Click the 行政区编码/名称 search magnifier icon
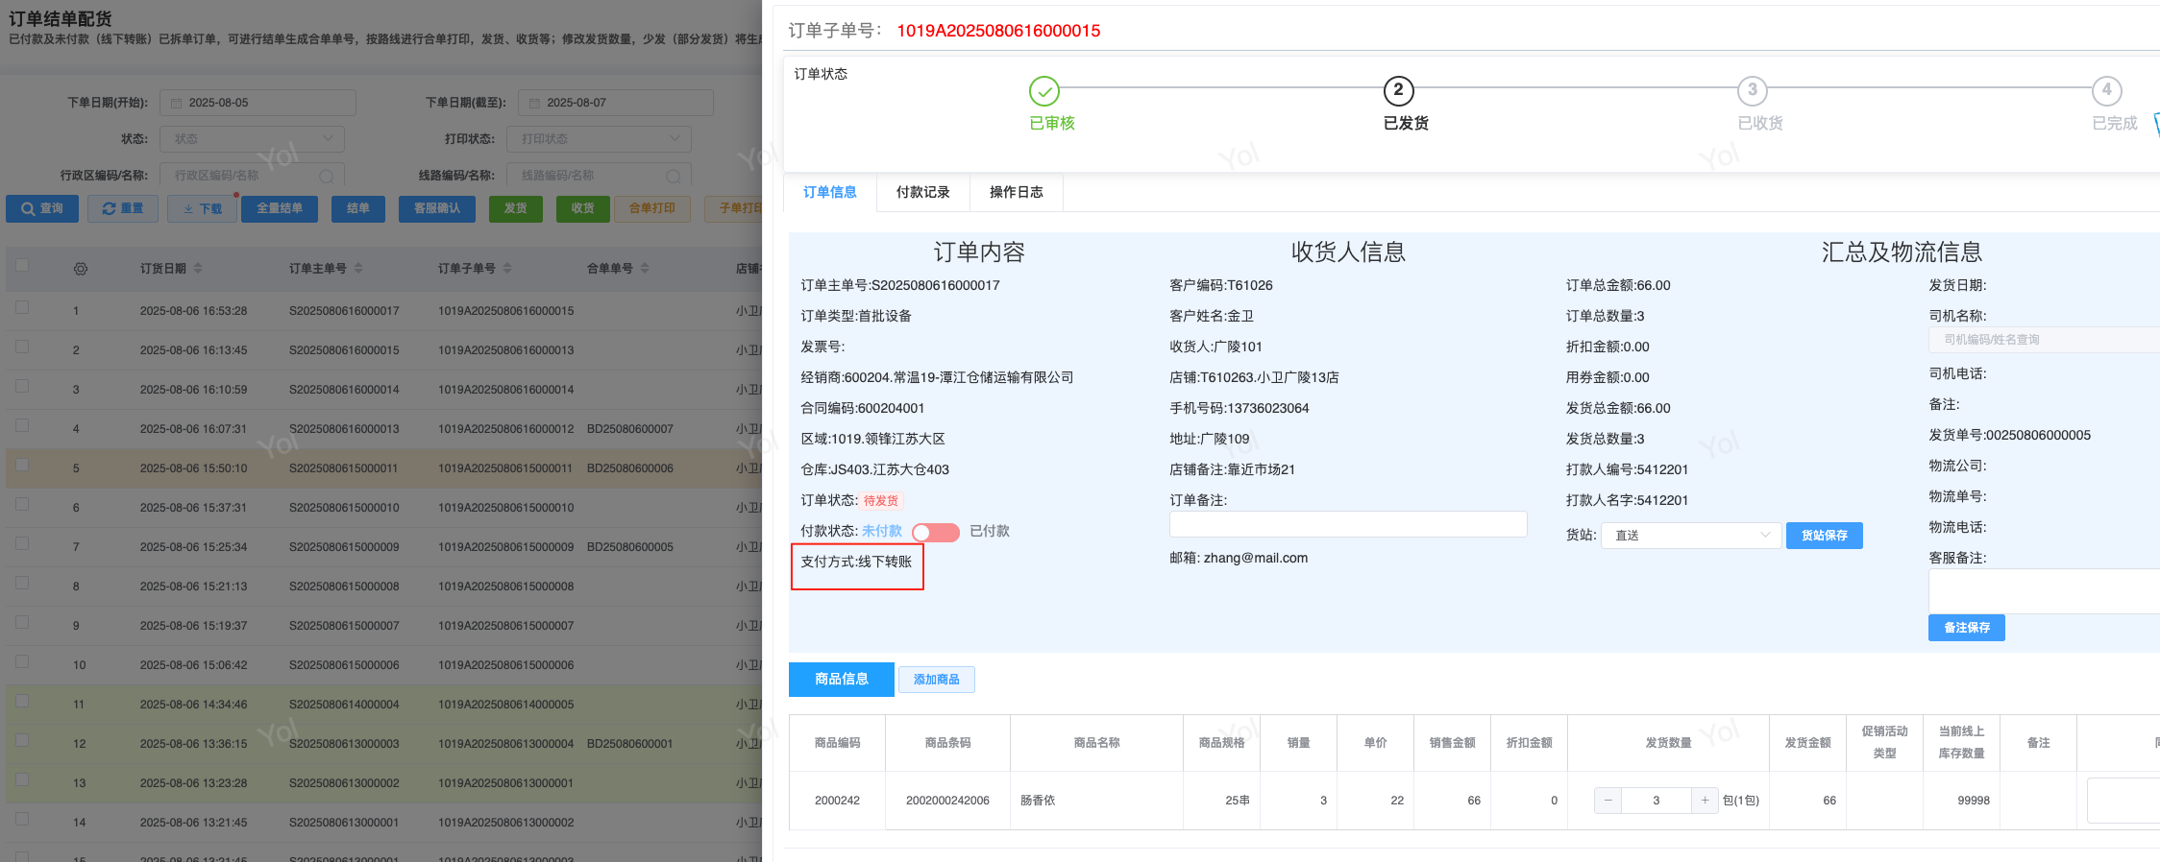The height and width of the screenshot is (862, 2160). [327, 177]
